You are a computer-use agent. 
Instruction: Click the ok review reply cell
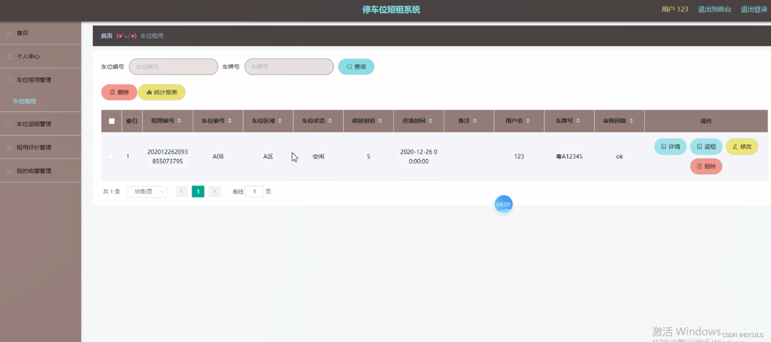620,156
